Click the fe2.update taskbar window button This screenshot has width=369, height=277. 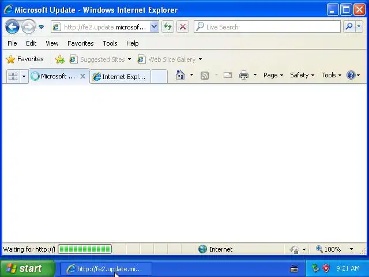(x=106, y=269)
